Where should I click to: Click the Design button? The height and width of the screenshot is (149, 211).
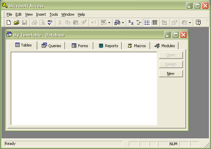pyautogui.click(x=171, y=64)
